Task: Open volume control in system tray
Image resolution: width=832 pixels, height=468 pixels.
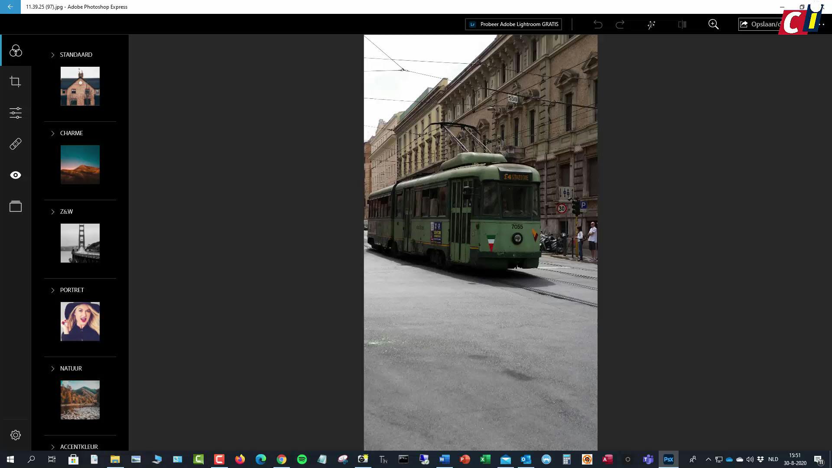Action: coord(750,459)
